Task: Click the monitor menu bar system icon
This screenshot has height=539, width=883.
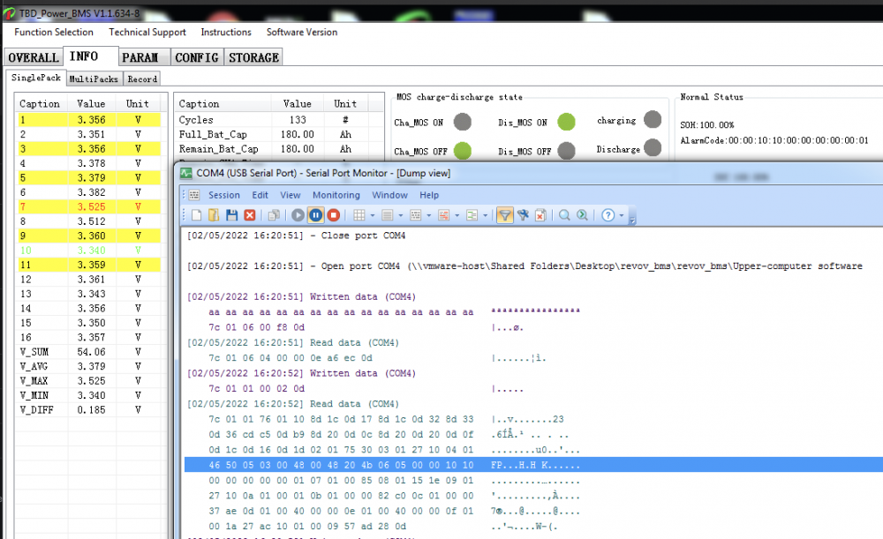Action: point(193,195)
